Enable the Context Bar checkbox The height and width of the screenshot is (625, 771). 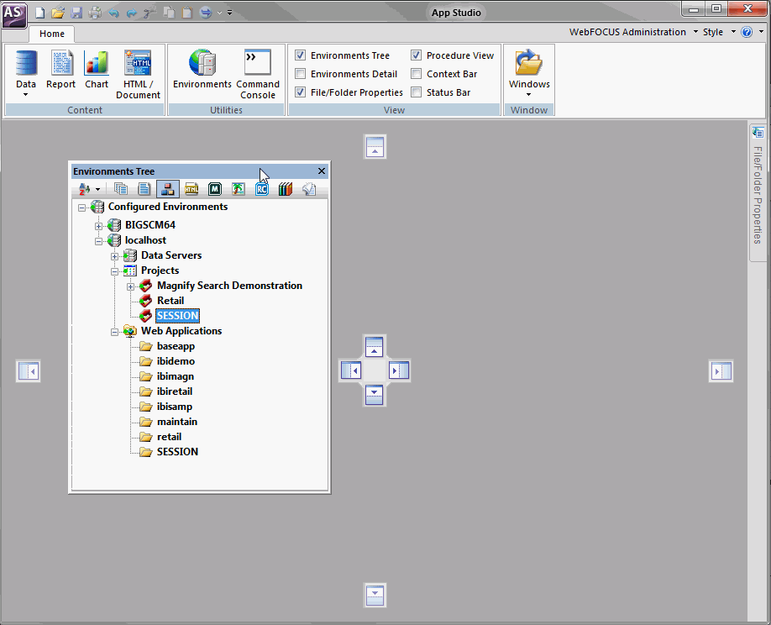coord(417,74)
